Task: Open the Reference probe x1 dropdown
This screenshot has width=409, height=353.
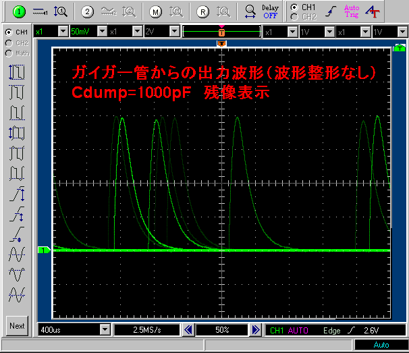Action: 365,32
